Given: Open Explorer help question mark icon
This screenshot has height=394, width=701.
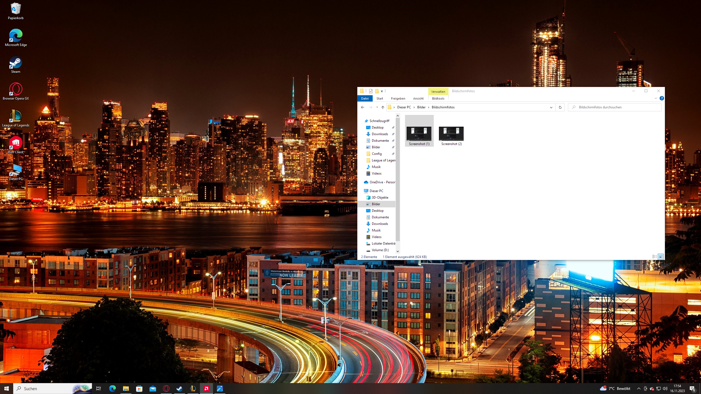Looking at the screenshot, I should [x=662, y=99].
